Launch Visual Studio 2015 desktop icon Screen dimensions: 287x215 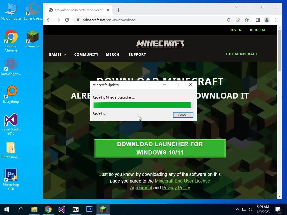tap(11, 124)
